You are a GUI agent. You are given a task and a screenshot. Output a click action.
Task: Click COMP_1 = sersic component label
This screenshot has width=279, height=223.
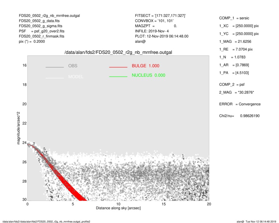tap(234, 18)
